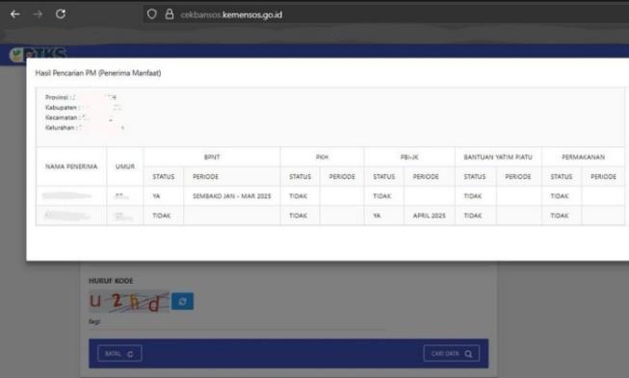Image resolution: width=629 pixels, height=378 pixels.
Task: Click the PBI-JK column group header
Action: 409,157
